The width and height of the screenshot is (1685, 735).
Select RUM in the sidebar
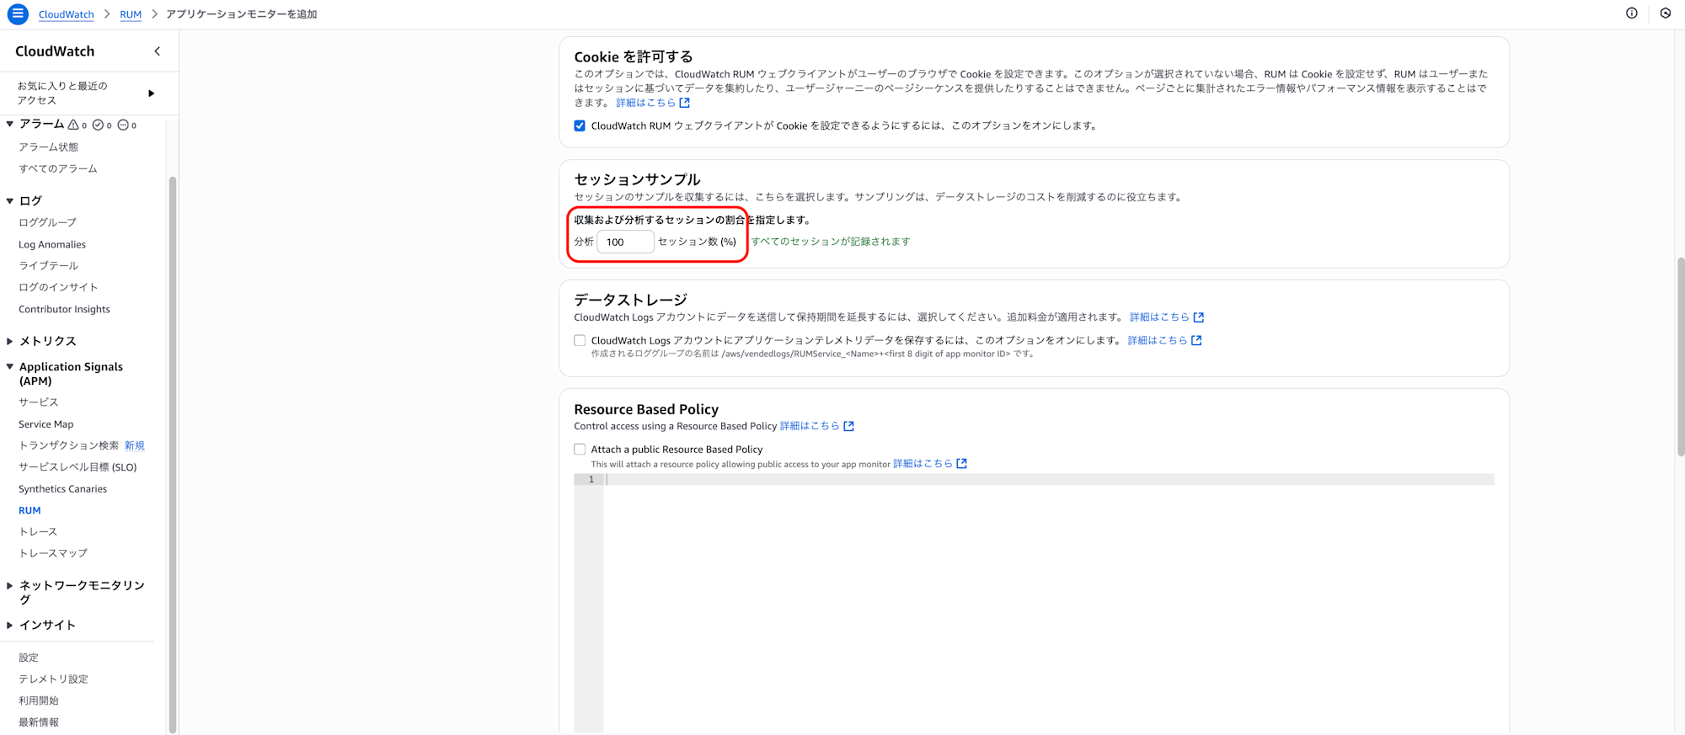click(x=29, y=511)
